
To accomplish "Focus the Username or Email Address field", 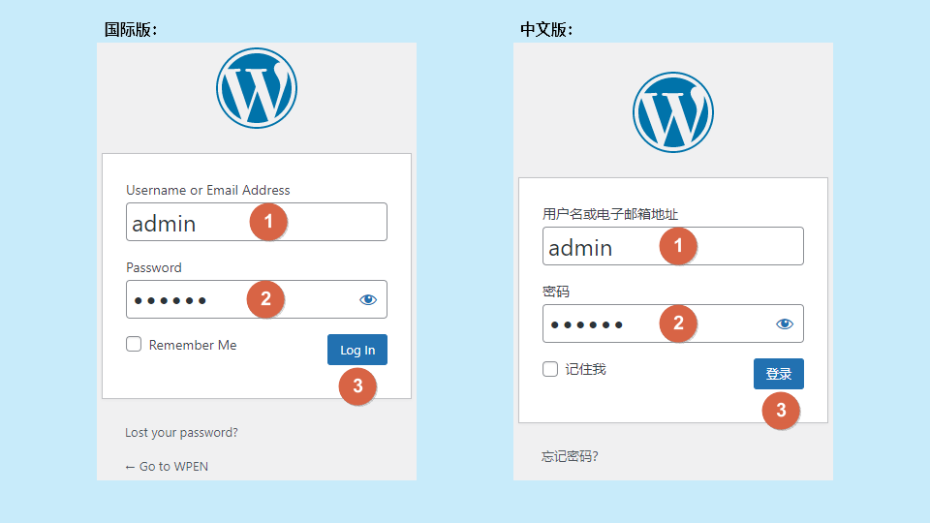I will pyautogui.click(x=256, y=222).
